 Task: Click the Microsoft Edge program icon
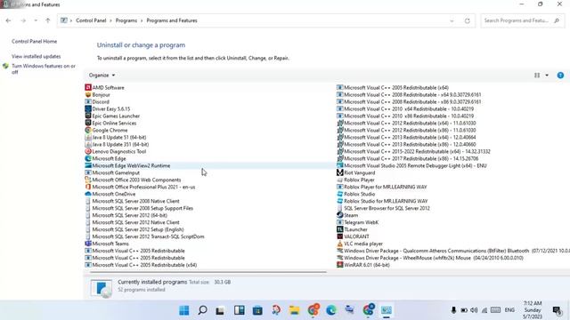[x=88, y=158]
